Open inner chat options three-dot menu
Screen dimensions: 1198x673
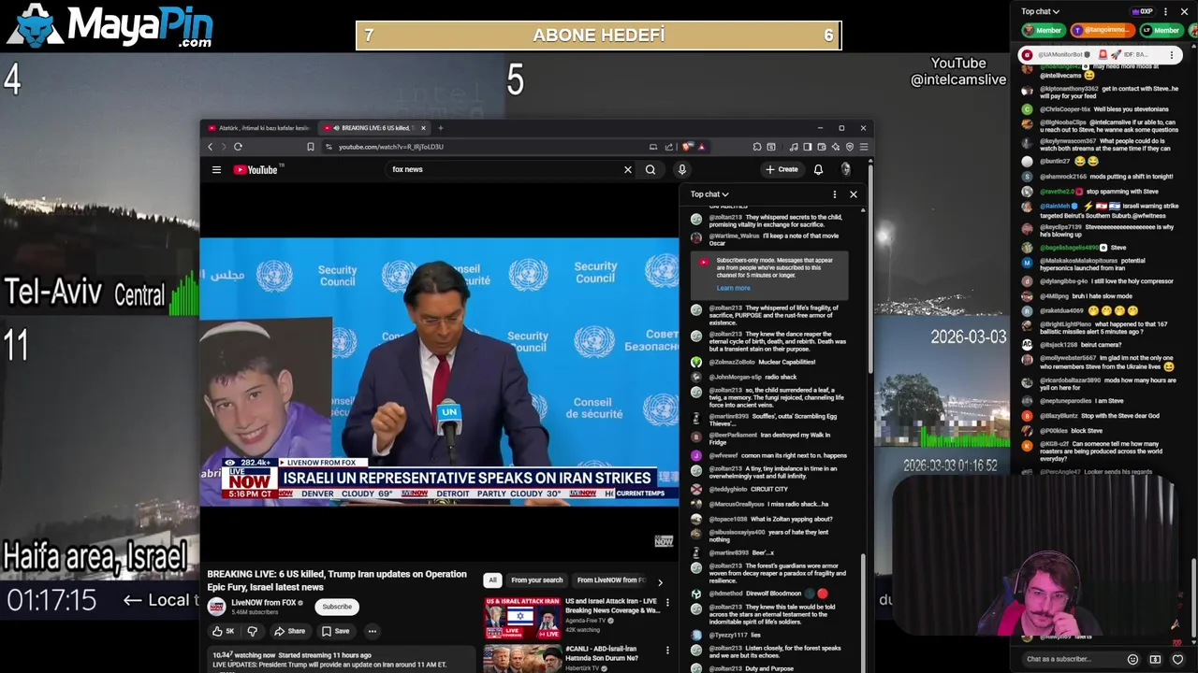[835, 194]
